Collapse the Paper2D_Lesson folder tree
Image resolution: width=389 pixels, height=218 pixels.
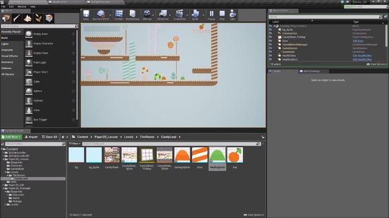coord(4,159)
